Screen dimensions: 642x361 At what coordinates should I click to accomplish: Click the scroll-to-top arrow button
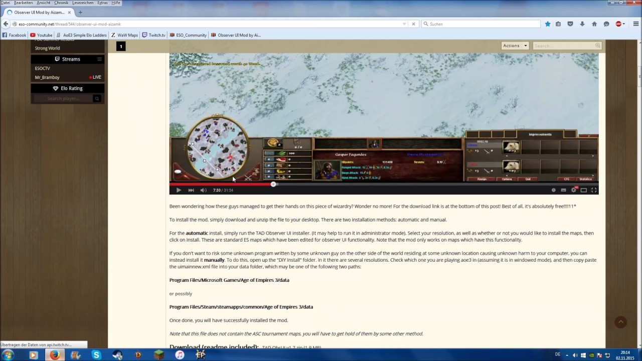point(621,322)
